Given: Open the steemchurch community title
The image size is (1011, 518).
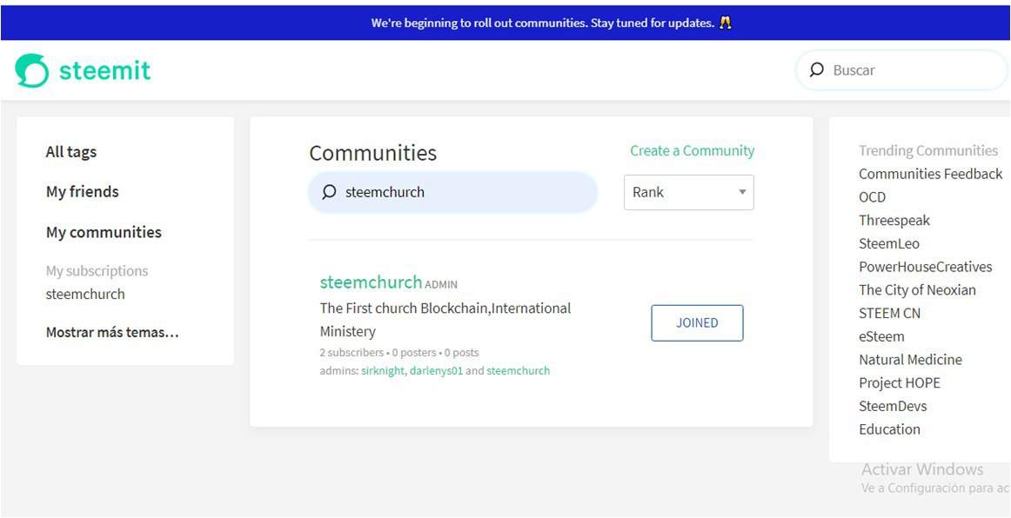Looking at the screenshot, I should pyautogui.click(x=371, y=282).
